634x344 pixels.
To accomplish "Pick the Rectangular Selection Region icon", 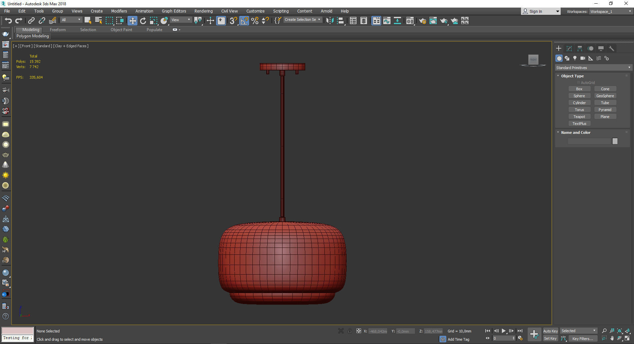I will click(109, 21).
